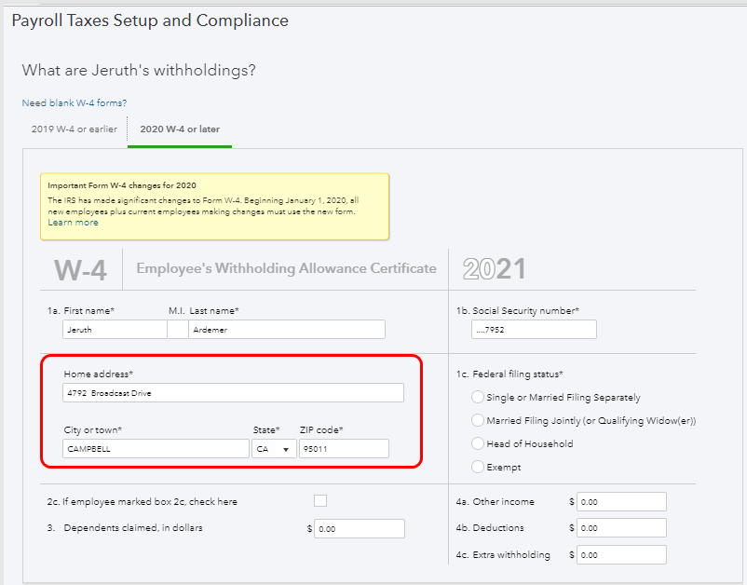Open Need blank W-4 forms link
747x585 pixels.
tap(75, 102)
